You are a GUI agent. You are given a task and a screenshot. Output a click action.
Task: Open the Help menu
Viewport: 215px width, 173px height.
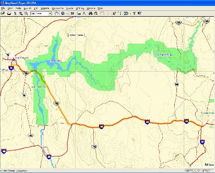tap(100, 8)
